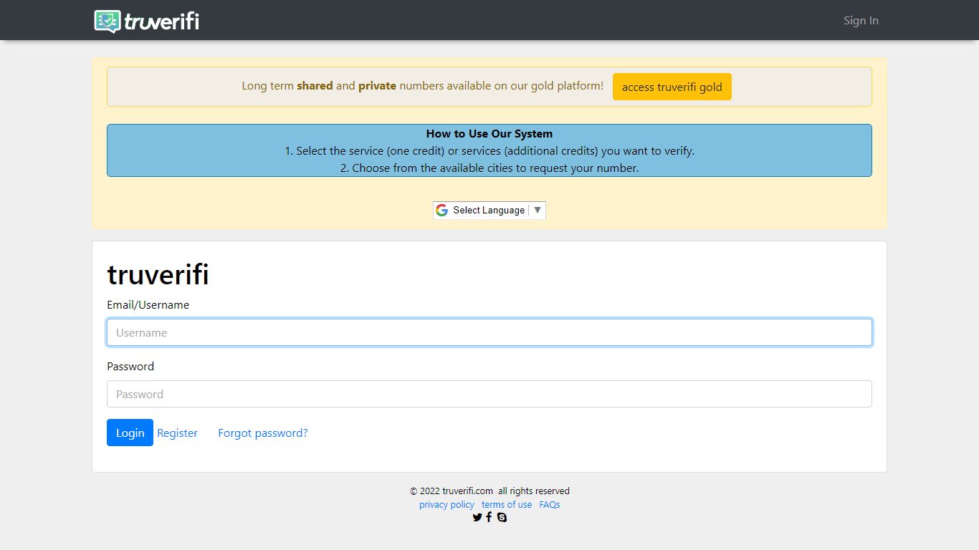Click the 'Email/Username' field label

pyautogui.click(x=148, y=304)
